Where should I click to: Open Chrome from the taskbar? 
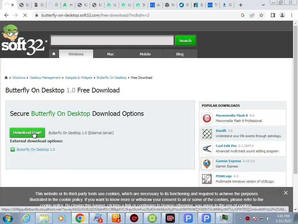[80, 218]
